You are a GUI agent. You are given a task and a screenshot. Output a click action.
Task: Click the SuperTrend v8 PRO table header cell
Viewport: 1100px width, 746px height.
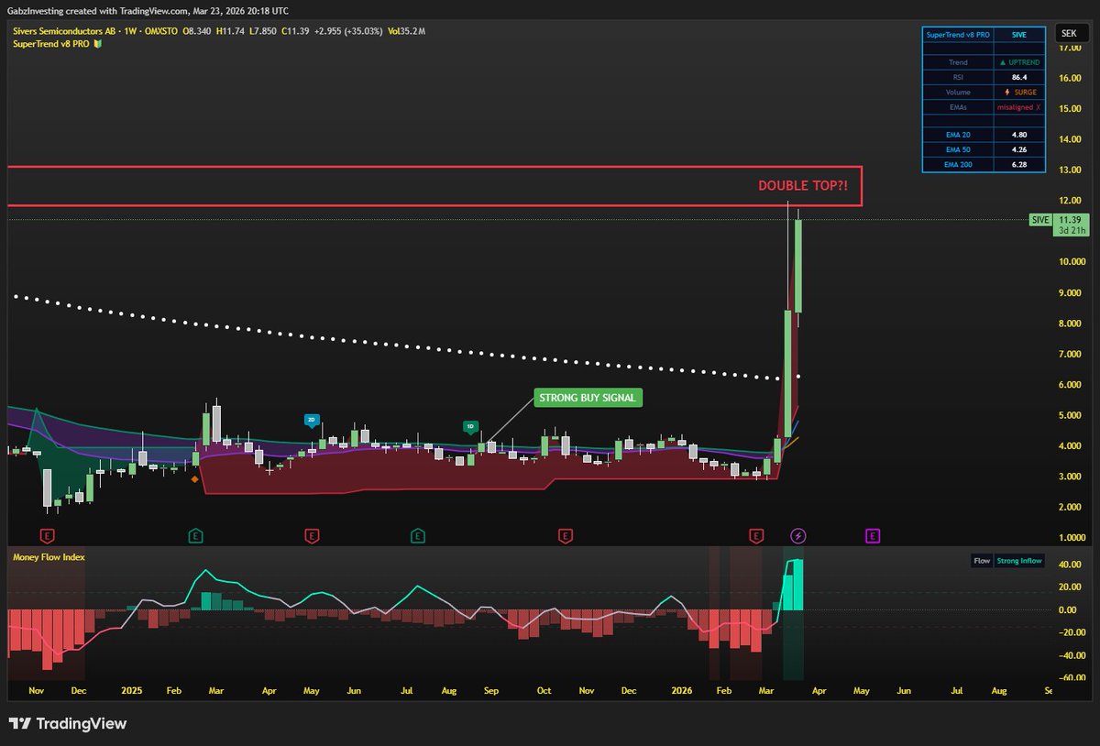point(958,34)
